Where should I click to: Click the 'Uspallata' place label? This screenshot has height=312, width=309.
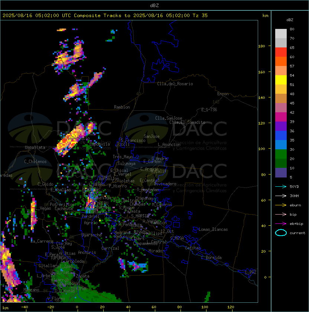click(x=35, y=147)
